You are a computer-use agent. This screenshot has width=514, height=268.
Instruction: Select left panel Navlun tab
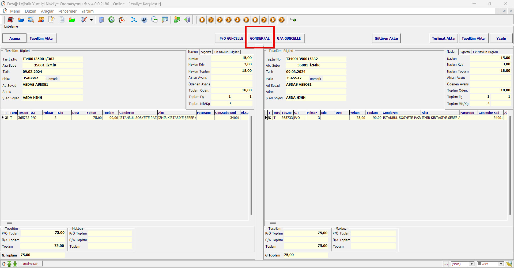193,52
